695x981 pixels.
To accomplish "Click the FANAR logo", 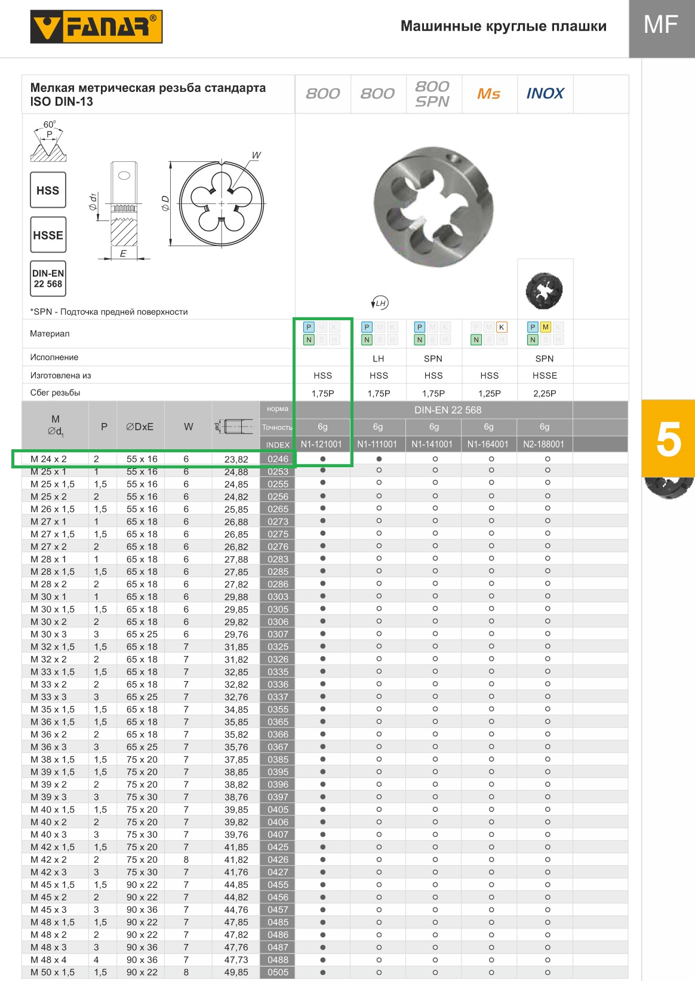I will [96, 27].
